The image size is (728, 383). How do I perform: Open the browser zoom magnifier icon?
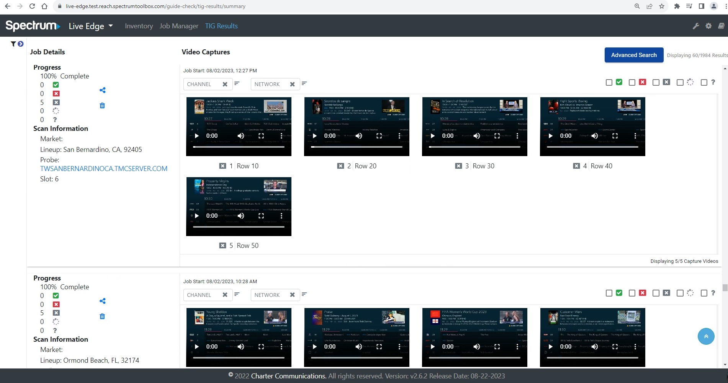(x=637, y=6)
